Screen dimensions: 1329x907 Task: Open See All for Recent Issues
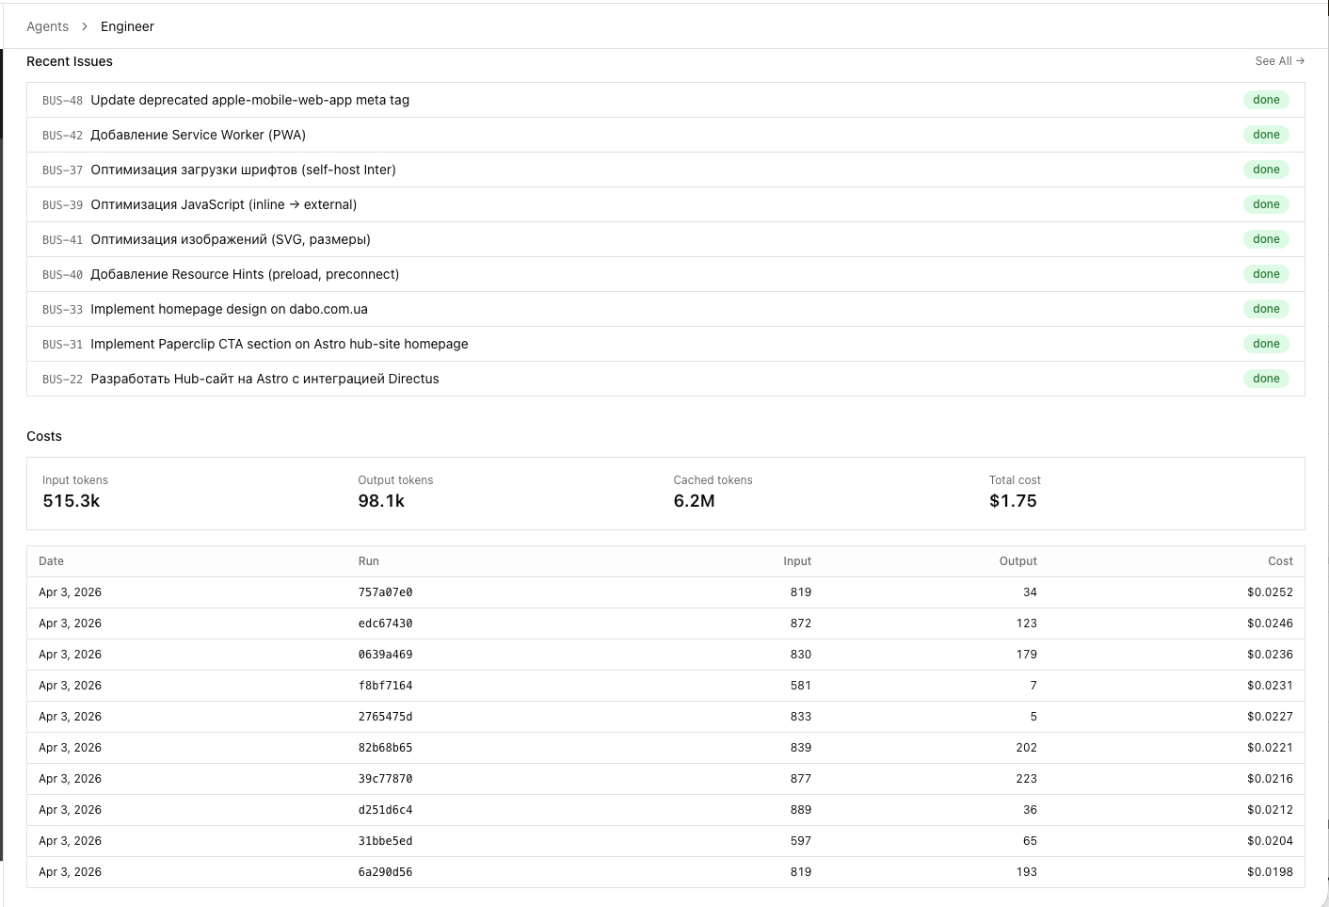[1278, 61]
